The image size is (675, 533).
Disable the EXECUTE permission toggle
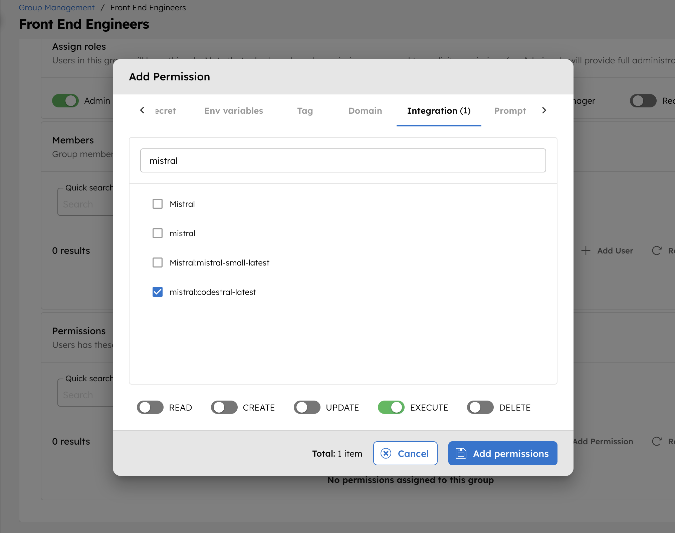pos(391,407)
